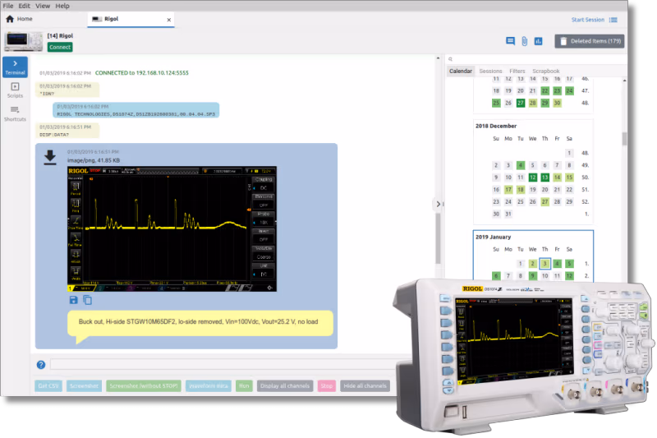Screen dimensions: 657x438
Task: Click the *IDN? command entry
Action: coord(67,90)
